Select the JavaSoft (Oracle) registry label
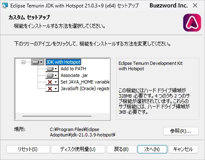 coord(85,88)
